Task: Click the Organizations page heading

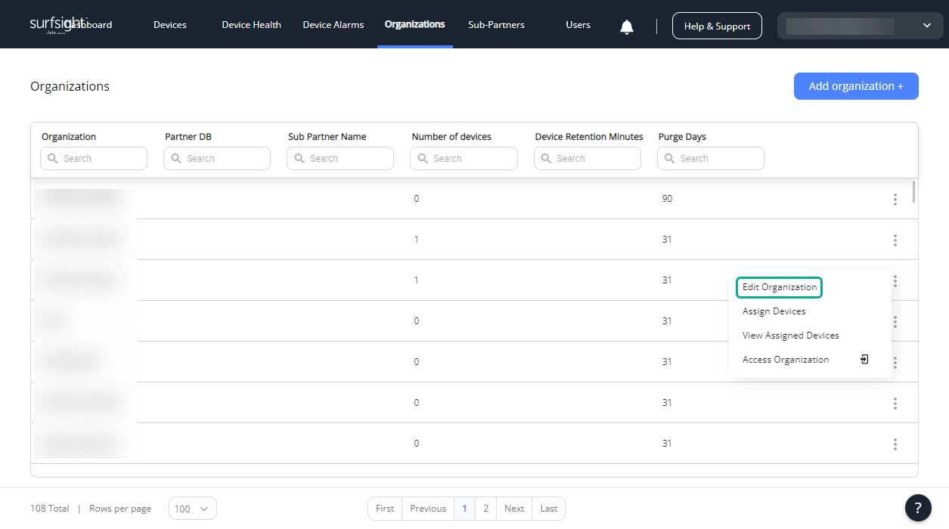Action: click(70, 86)
